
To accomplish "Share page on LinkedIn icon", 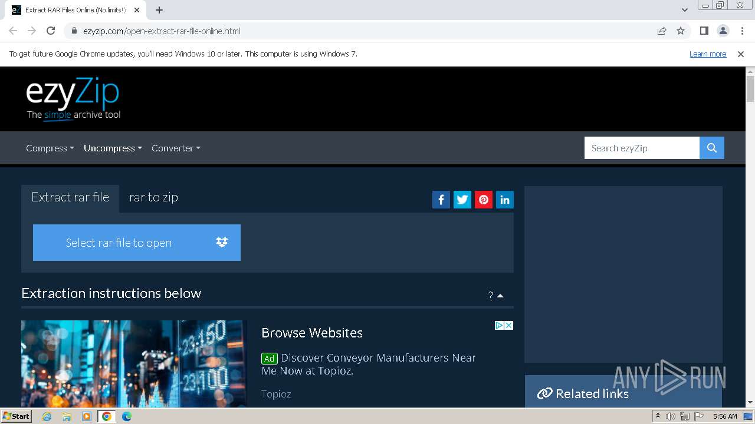I will [505, 200].
